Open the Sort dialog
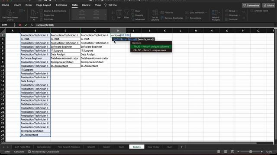This screenshot has width=277, height=155. 119,14
